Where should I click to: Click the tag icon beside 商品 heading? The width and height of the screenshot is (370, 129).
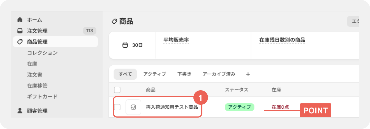tap(114, 21)
